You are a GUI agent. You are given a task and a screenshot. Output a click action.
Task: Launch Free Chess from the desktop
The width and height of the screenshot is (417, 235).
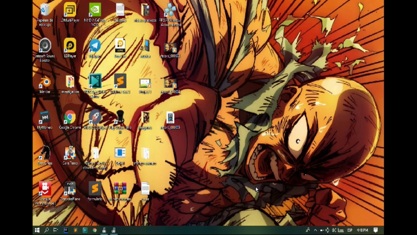(45, 155)
